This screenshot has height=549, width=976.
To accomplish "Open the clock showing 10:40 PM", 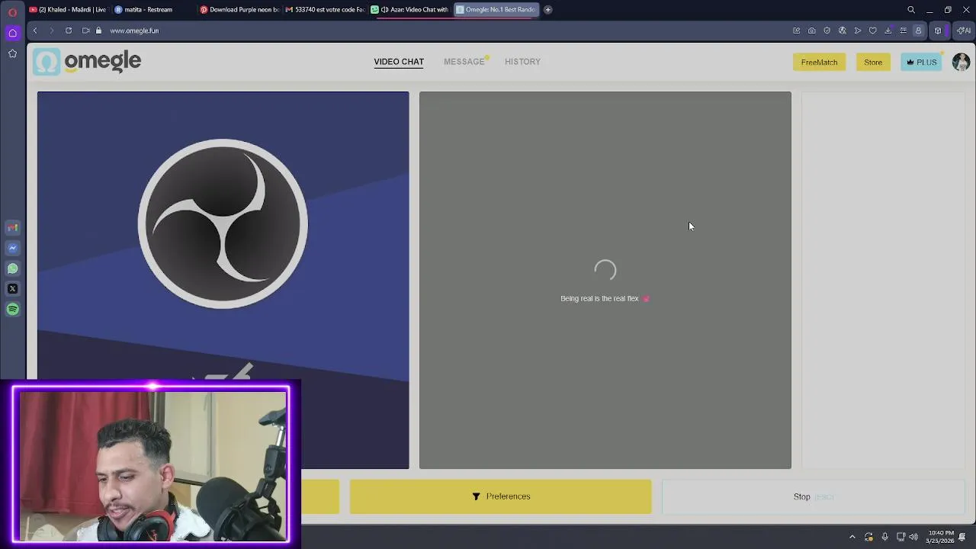I will click(x=940, y=537).
